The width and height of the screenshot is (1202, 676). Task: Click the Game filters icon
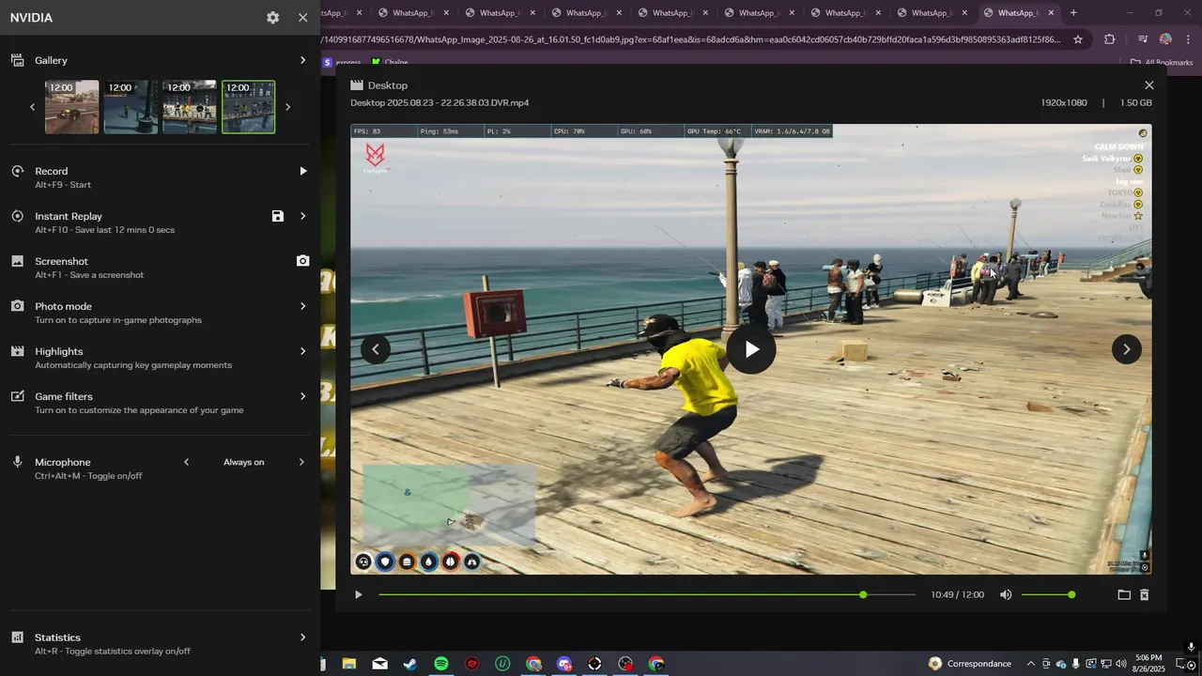click(x=17, y=396)
